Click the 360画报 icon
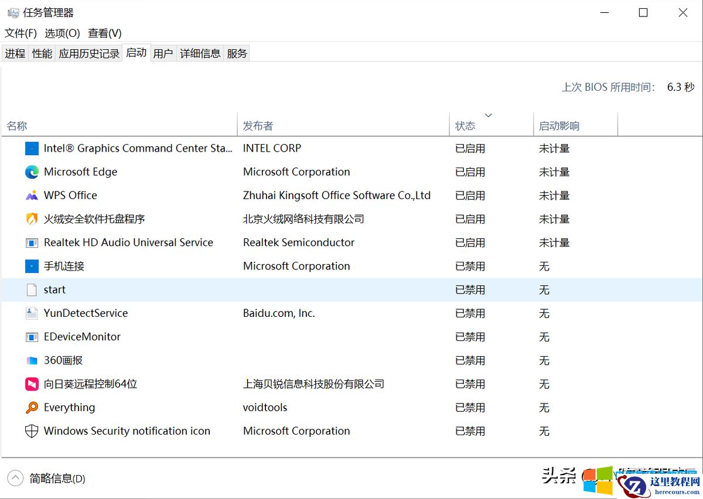 (x=32, y=360)
